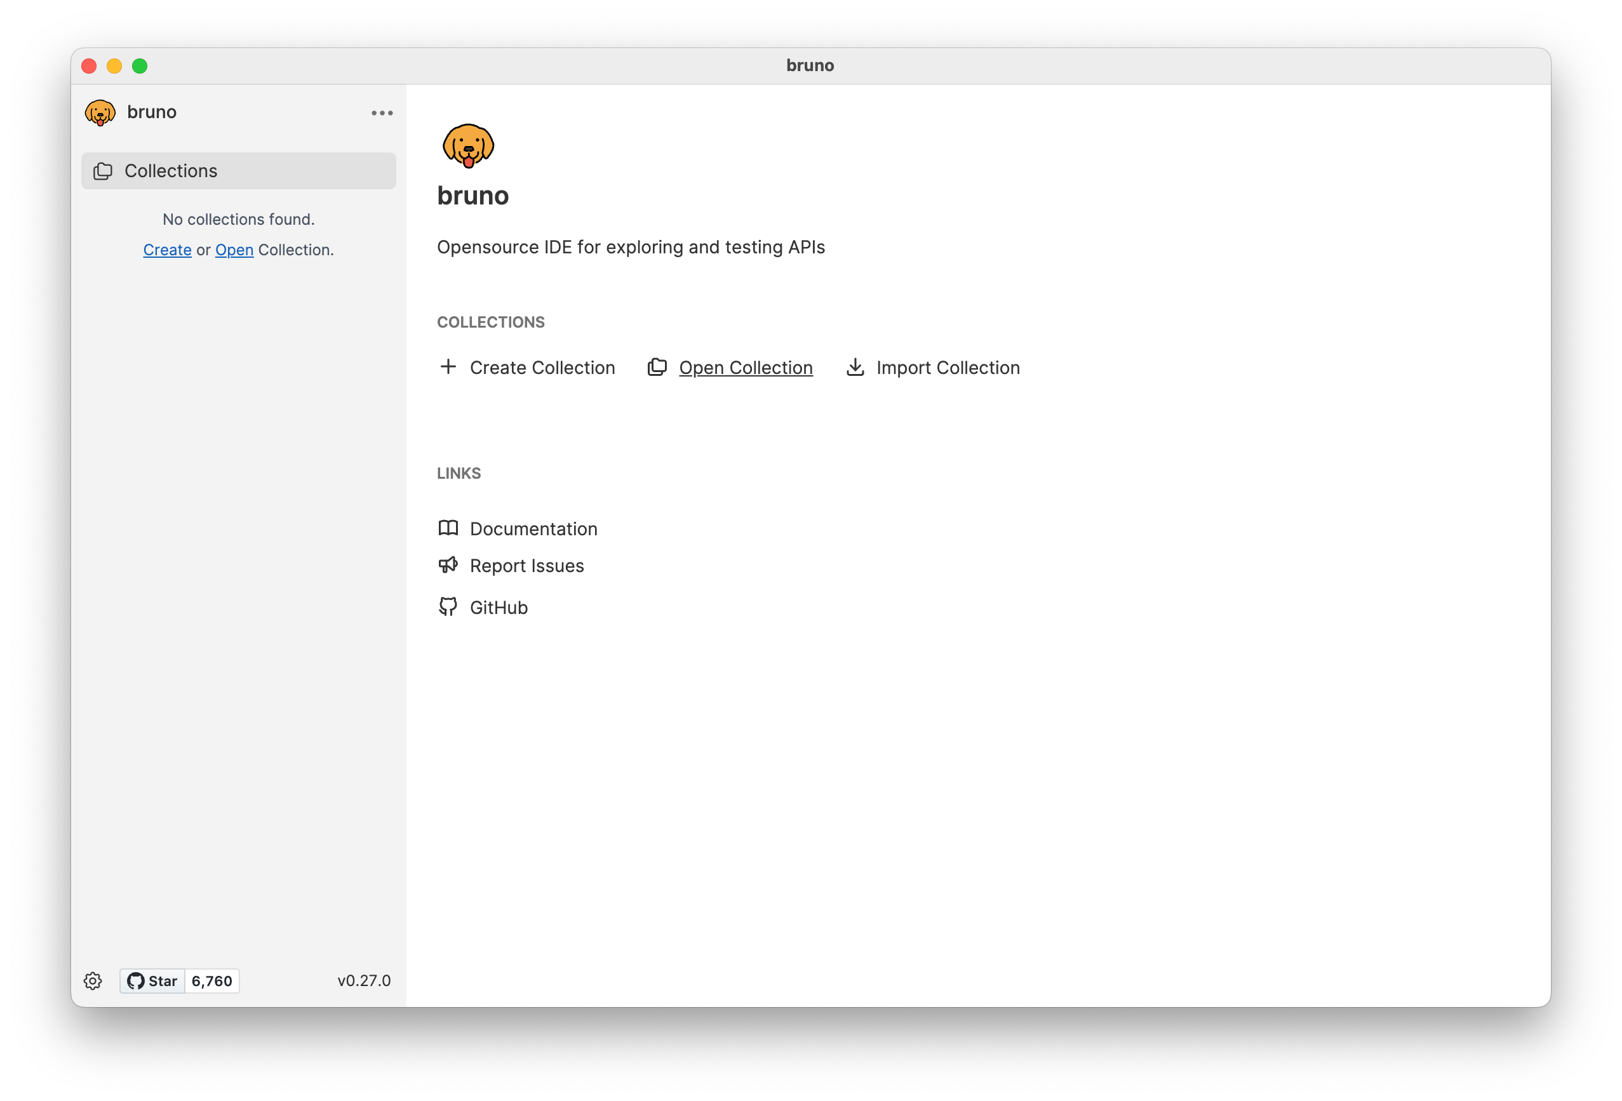Click the book icon next to Documentation

click(x=448, y=528)
